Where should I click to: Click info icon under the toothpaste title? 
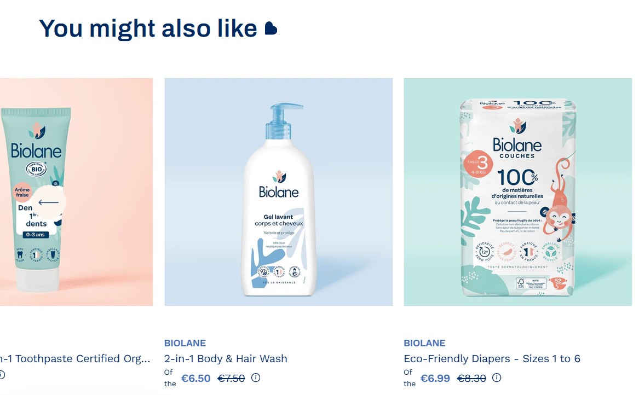click(2, 374)
